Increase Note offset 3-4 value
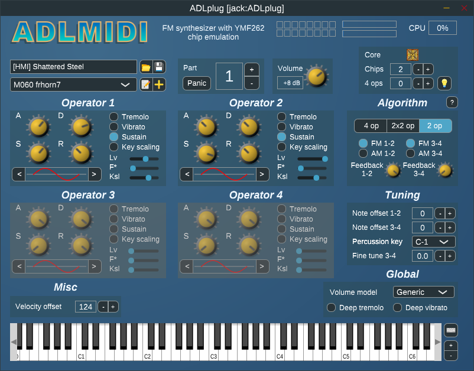Screen dimensions: 474x371 point(450,228)
